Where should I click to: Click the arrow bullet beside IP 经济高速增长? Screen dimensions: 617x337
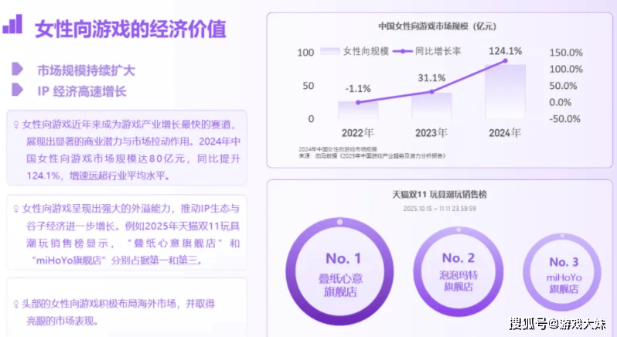17,90
